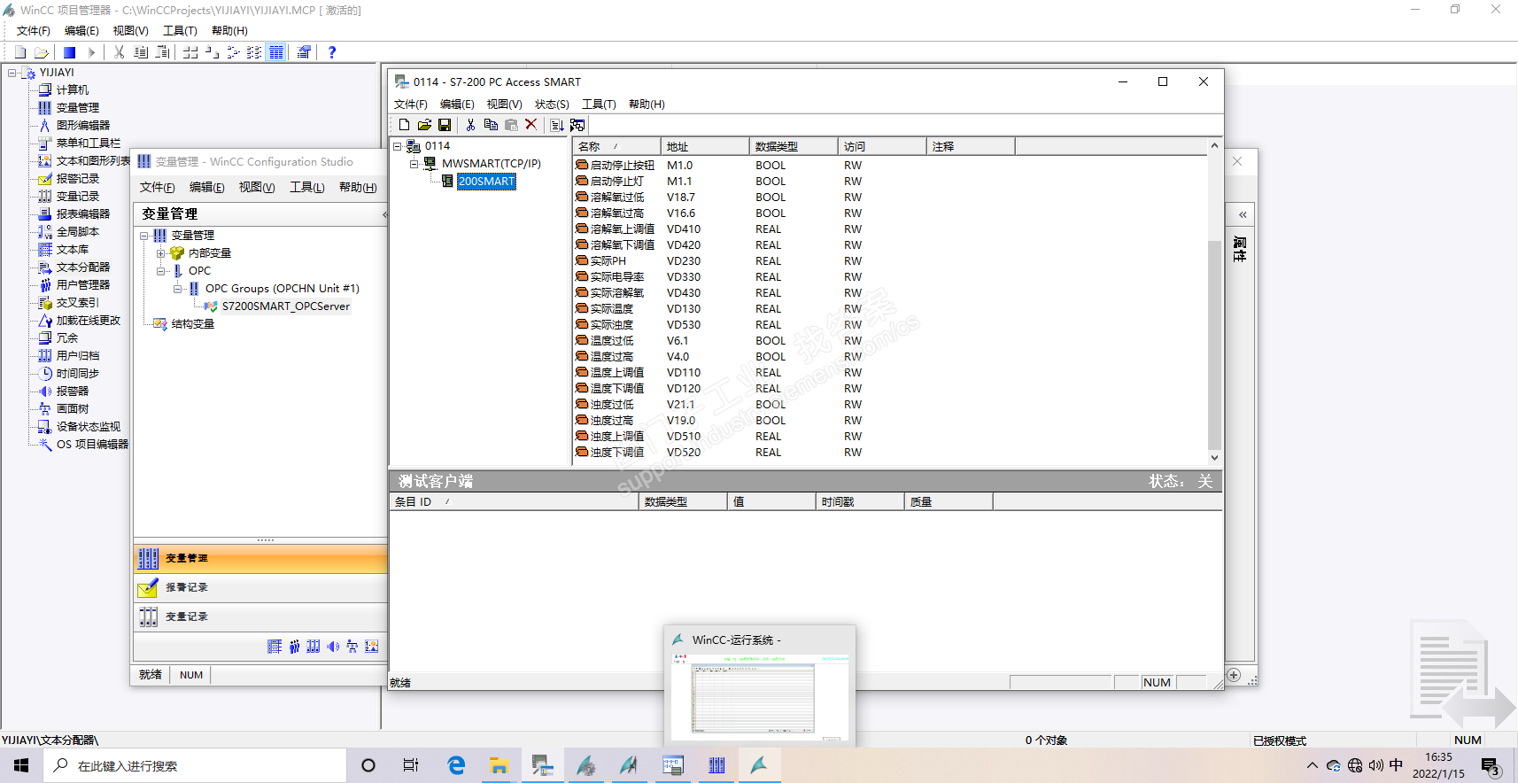
Task: Collapse the OPC tree node
Action: (x=161, y=271)
